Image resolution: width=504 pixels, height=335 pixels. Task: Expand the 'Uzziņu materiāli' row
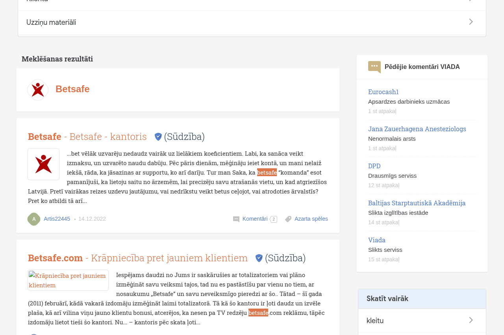pos(252,22)
